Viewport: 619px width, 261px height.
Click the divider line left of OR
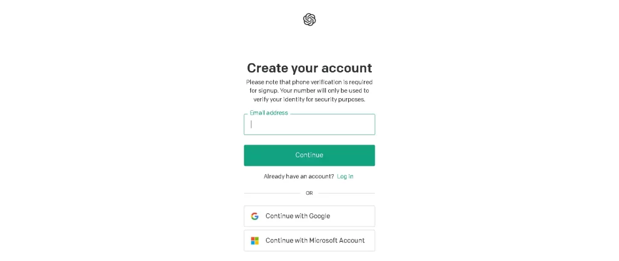point(271,193)
